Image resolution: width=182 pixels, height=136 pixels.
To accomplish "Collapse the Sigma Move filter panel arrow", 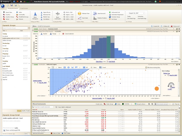I will click(174, 31).
